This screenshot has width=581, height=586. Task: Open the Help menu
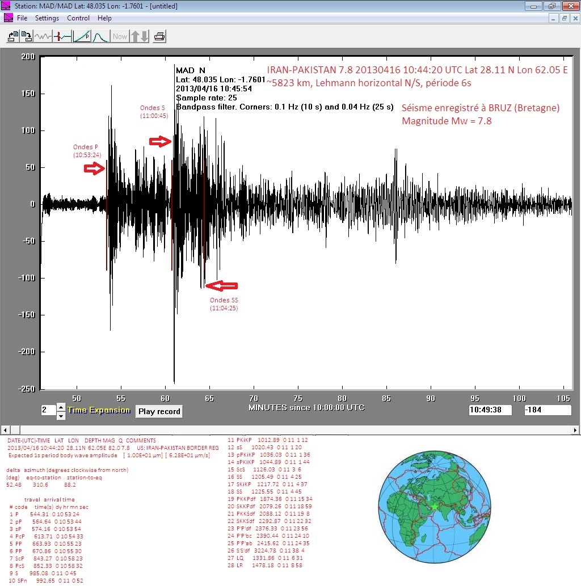tap(104, 18)
